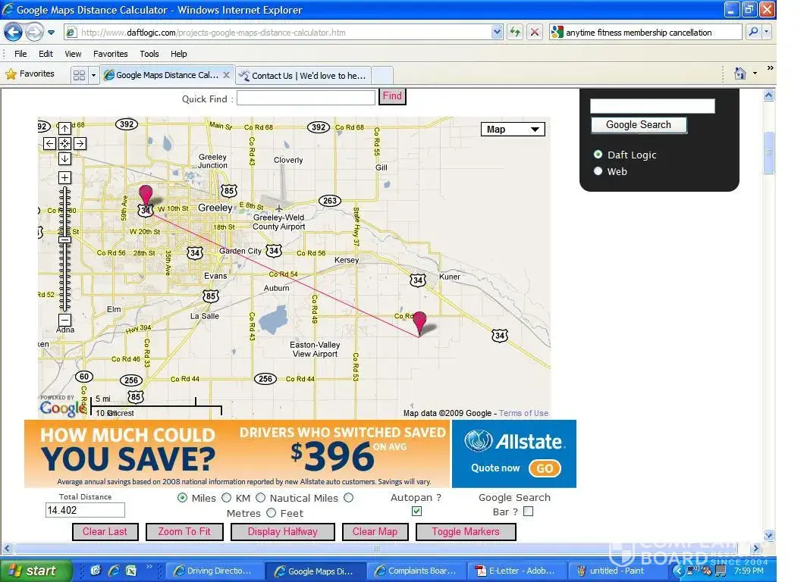The height and width of the screenshot is (582, 807).
Task: Select the Daft Logic search option
Action: pyautogui.click(x=598, y=155)
